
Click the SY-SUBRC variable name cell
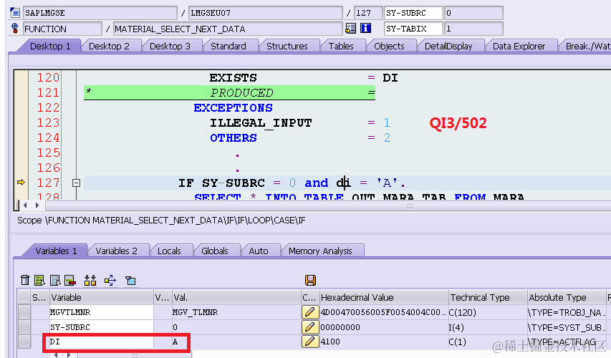pyautogui.click(x=101, y=326)
